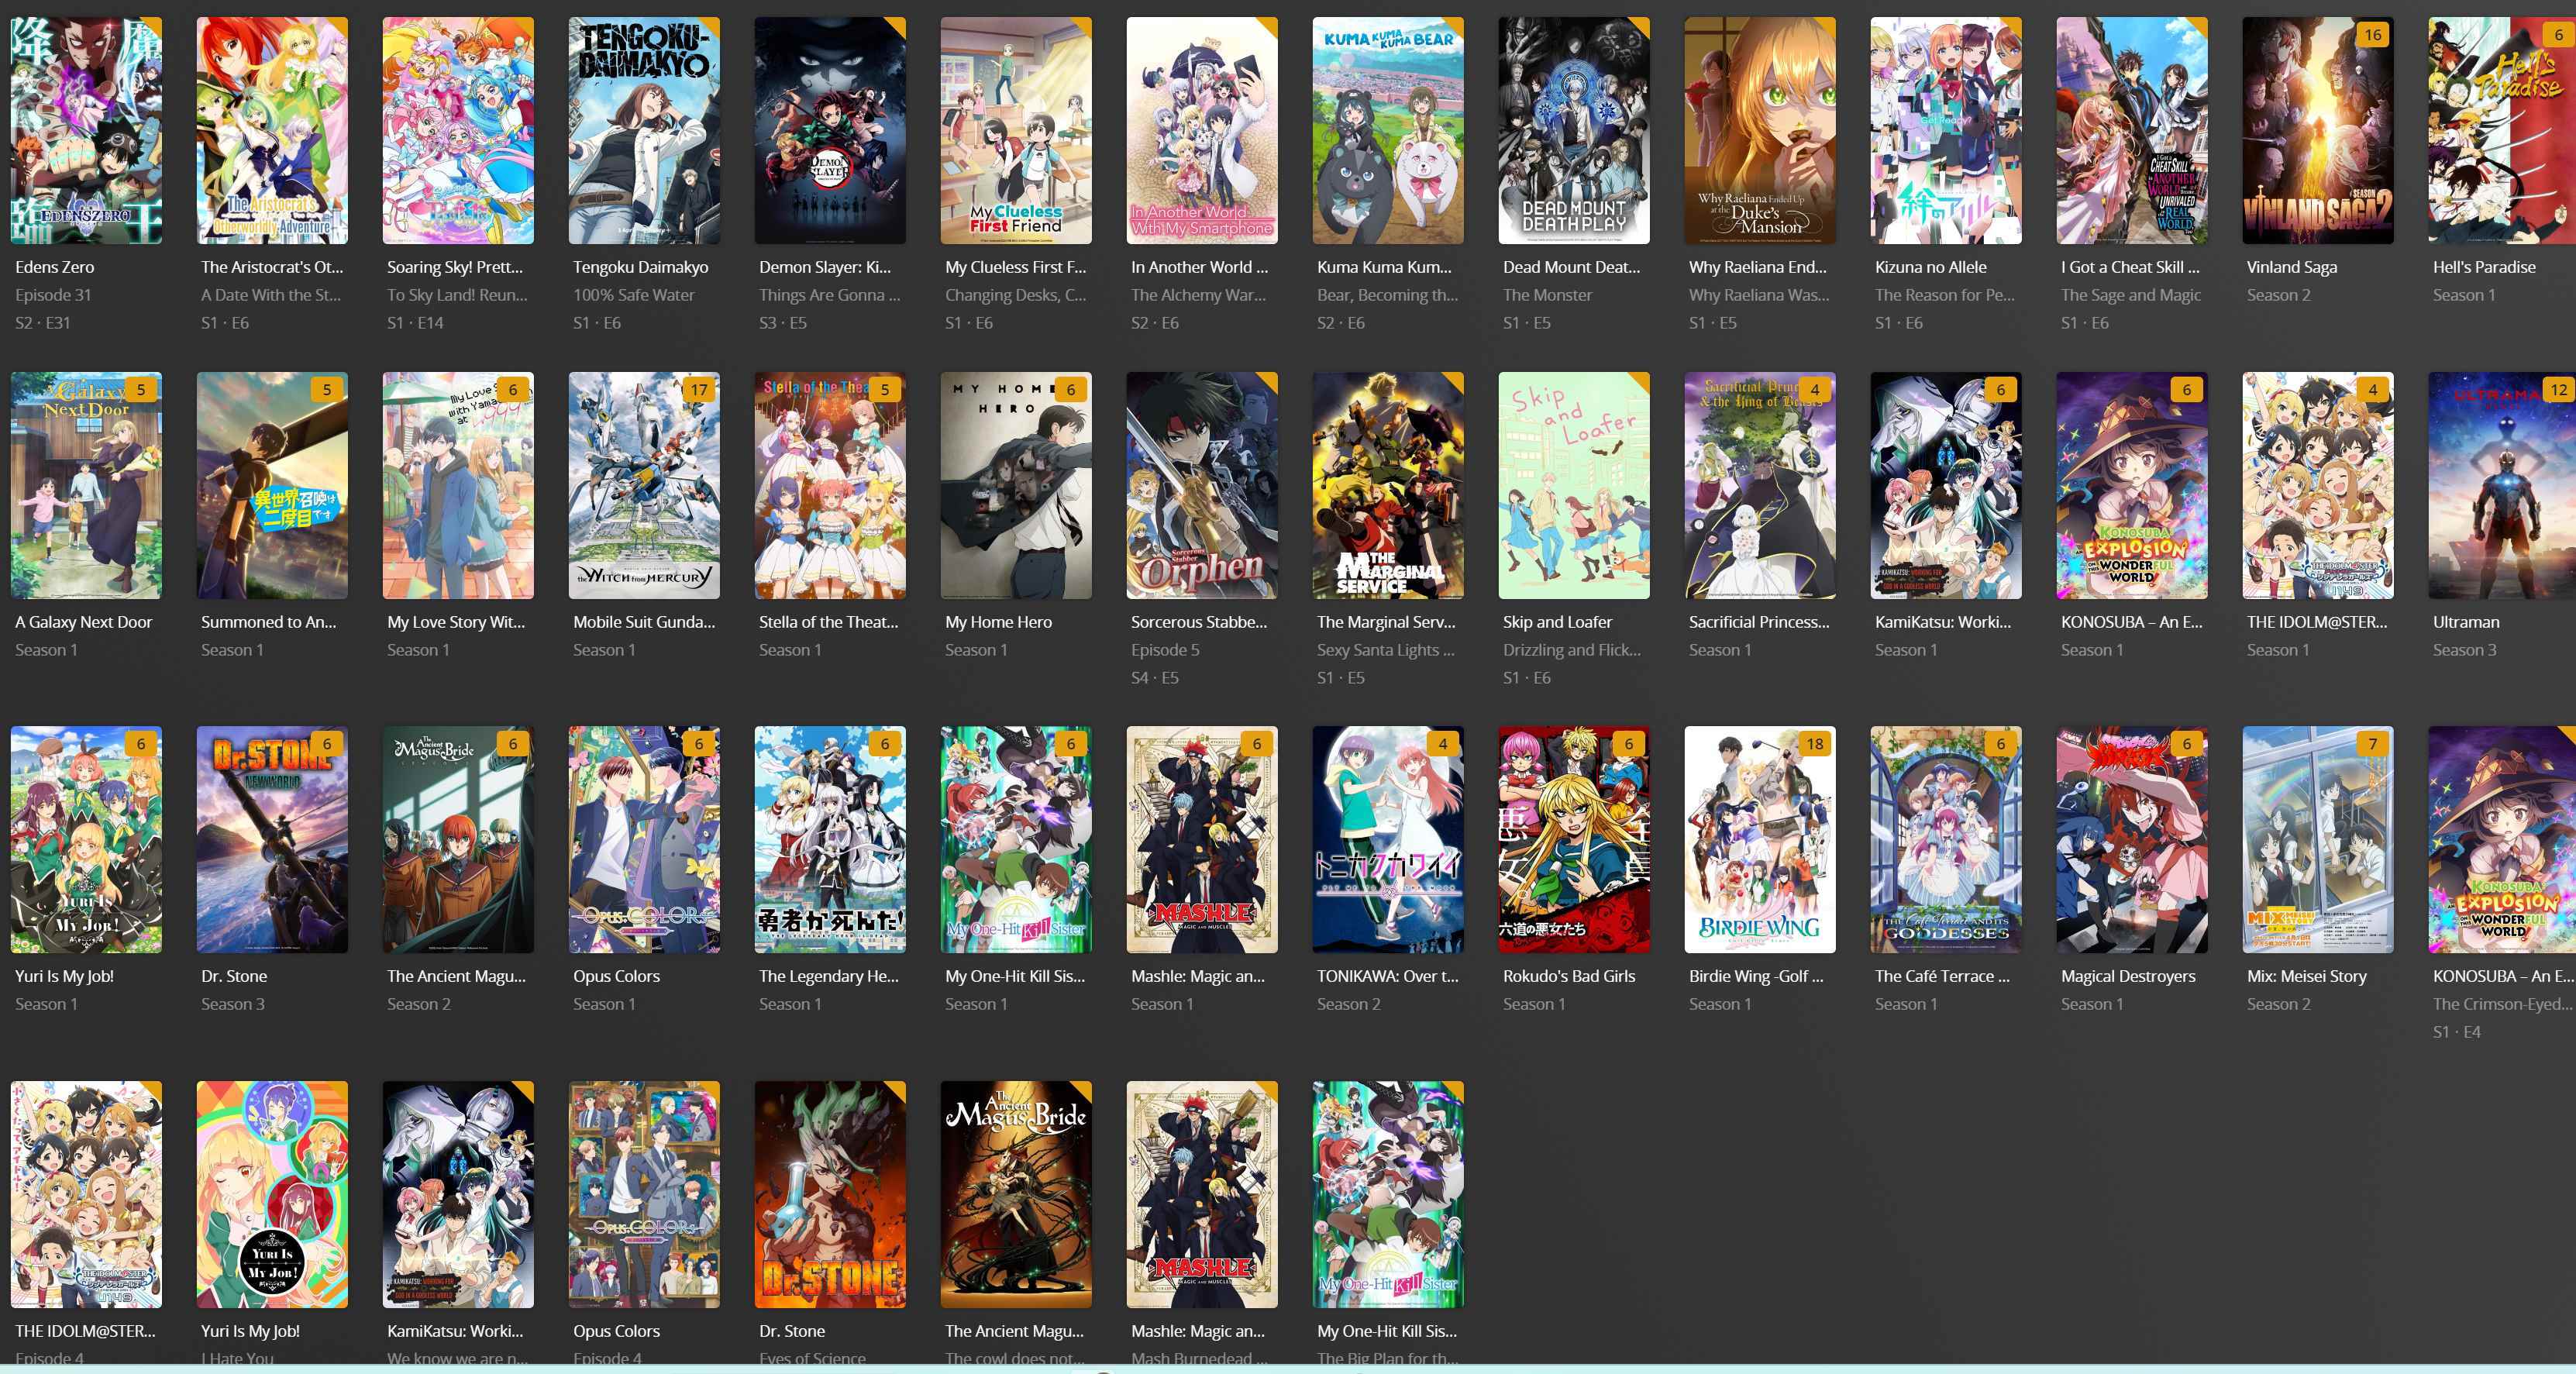Open the Hell's Paradise poster
The image size is (2576, 1374).
(2502, 130)
